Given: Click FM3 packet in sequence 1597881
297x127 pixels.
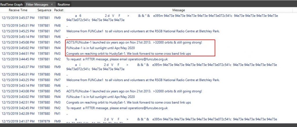Looking at the screenshot, I should (57, 54).
